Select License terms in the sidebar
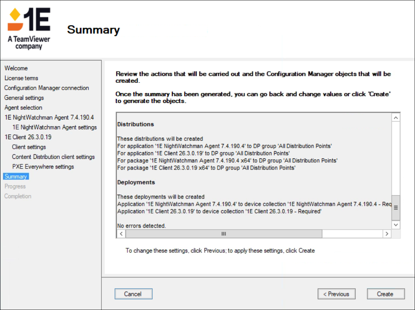Screen dimensions: 415x310 click(x=21, y=78)
